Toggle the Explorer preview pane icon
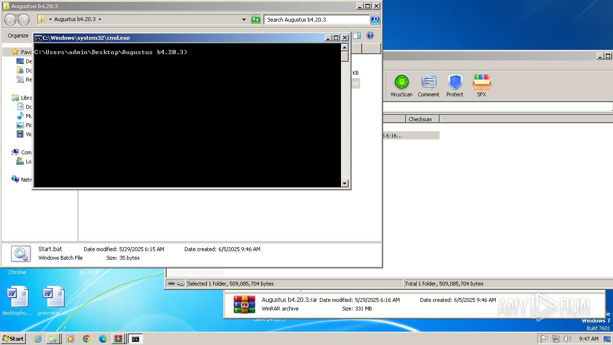Screen dimensions: 613x345 coord(356,35)
